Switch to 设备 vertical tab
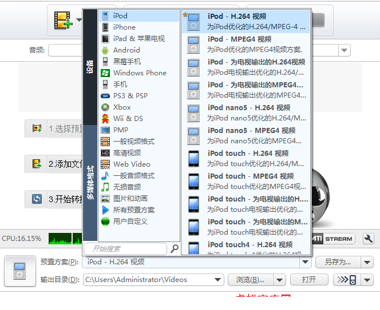Image resolution: width=380 pixels, height=310 pixels. 90,67
